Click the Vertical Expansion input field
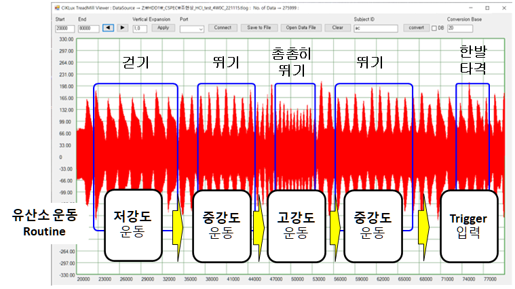The height and width of the screenshot is (289, 515). (x=140, y=28)
